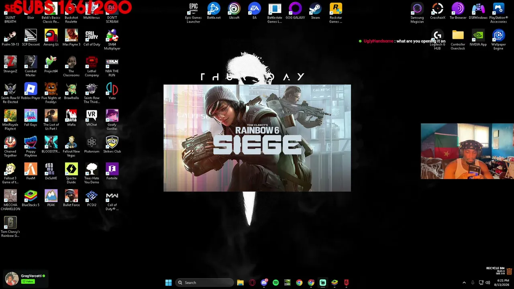Launch the Battle.net desktop shortcut

click(x=214, y=11)
